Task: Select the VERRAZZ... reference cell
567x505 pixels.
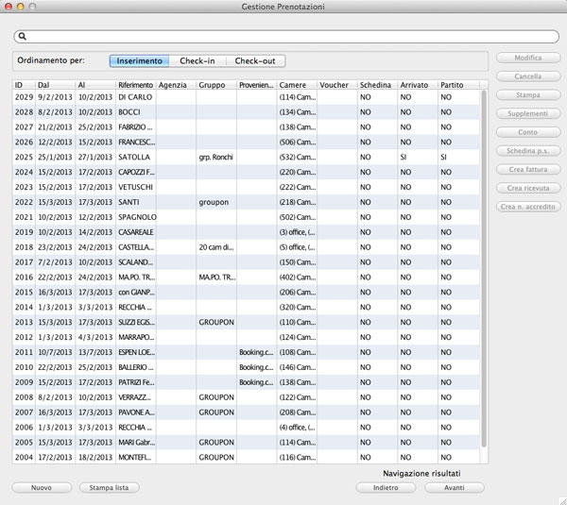Action: click(x=136, y=397)
